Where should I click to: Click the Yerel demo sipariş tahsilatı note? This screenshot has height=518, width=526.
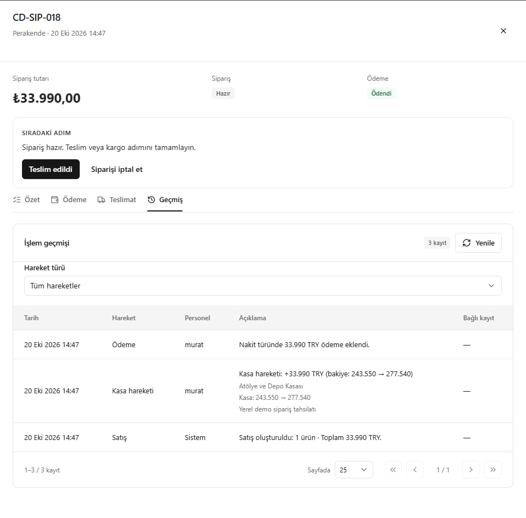click(278, 409)
